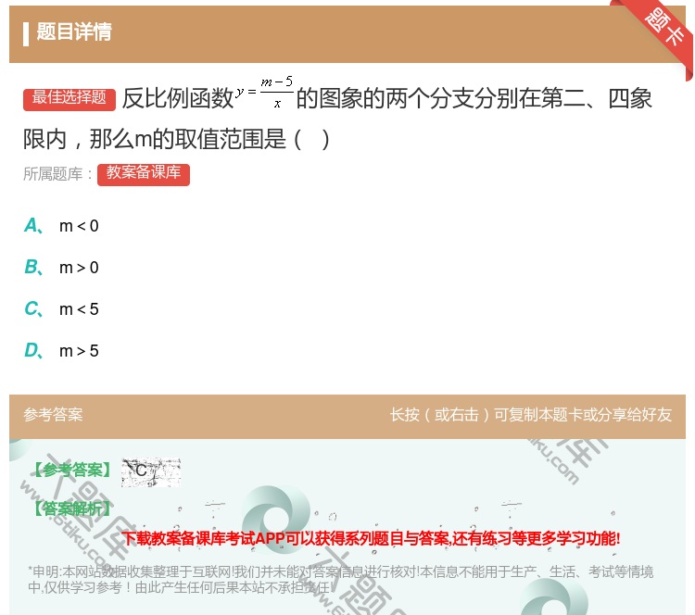Click the 申明 disclaimer text
This screenshot has height=615, width=695.
click(340, 580)
